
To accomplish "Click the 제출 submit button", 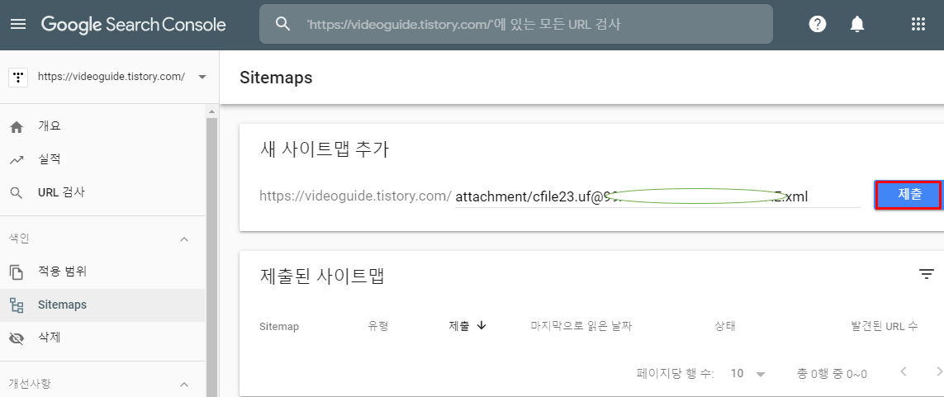I will pyautogui.click(x=909, y=195).
